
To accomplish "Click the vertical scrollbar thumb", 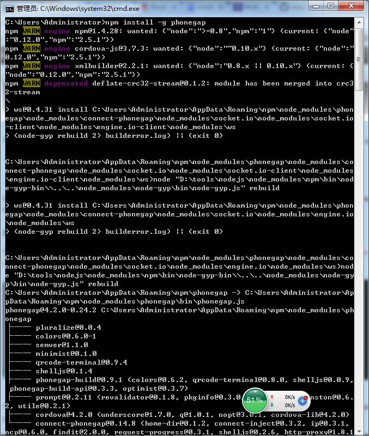I will point(359,59).
